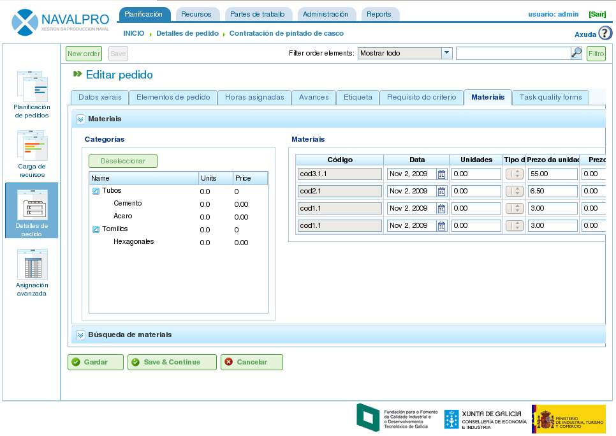Expand the Búsqueda de materiais section

pos(80,335)
